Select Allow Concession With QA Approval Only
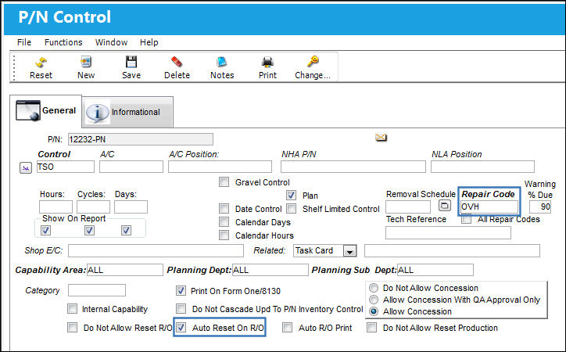566x352 pixels. tap(374, 300)
